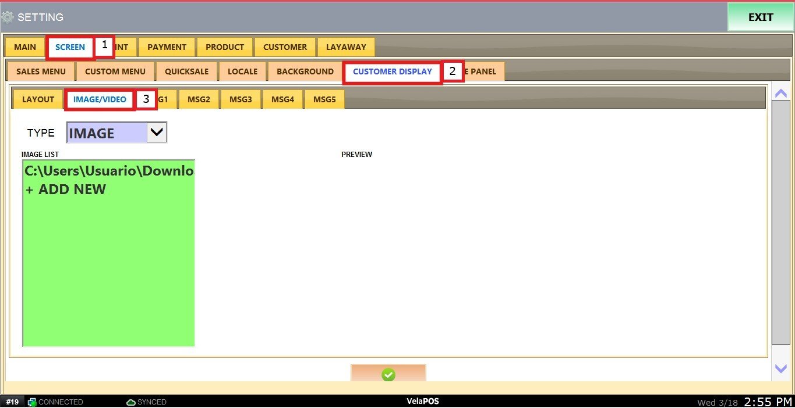Open the LAYAWAY tab

[346, 47]
